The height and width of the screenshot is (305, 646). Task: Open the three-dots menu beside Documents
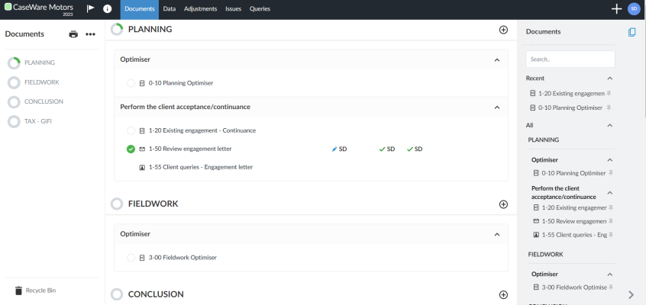(90, 34)
